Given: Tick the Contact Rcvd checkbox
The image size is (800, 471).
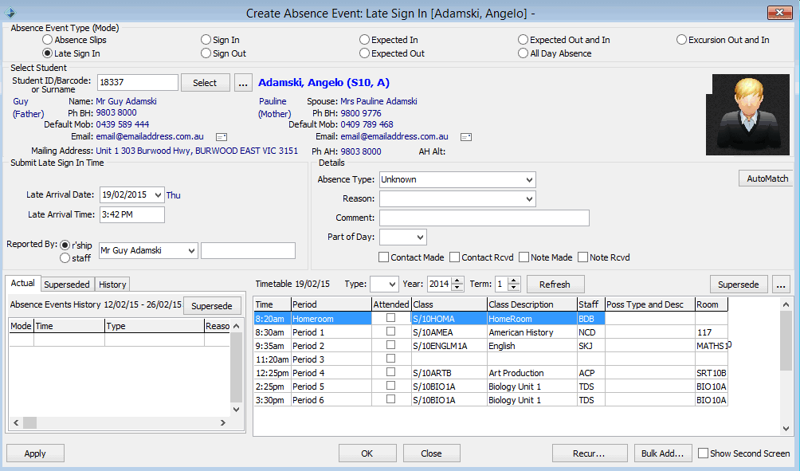Looking at the screenshot, I should coord(455,257).
